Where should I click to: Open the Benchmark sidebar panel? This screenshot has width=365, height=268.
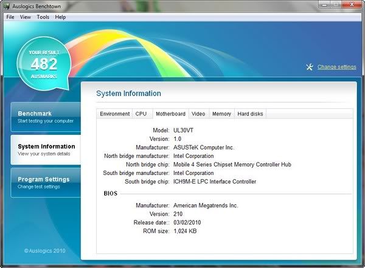46,117
